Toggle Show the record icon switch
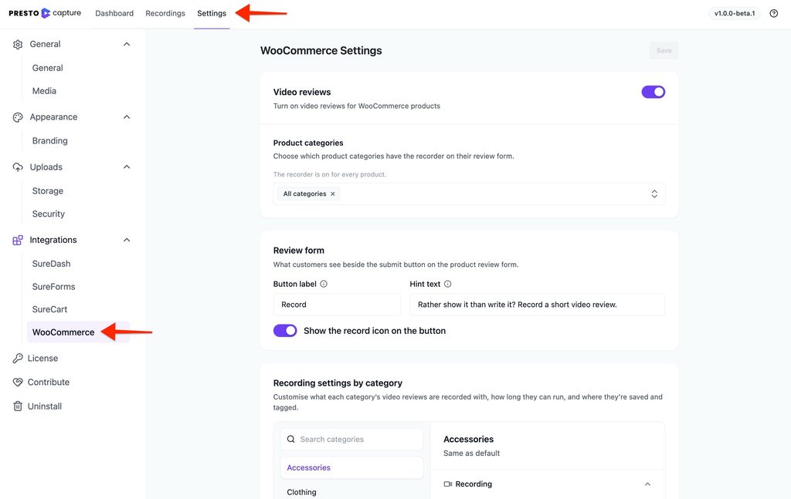The height and width of the screenshot is (499, 791). 285,331
